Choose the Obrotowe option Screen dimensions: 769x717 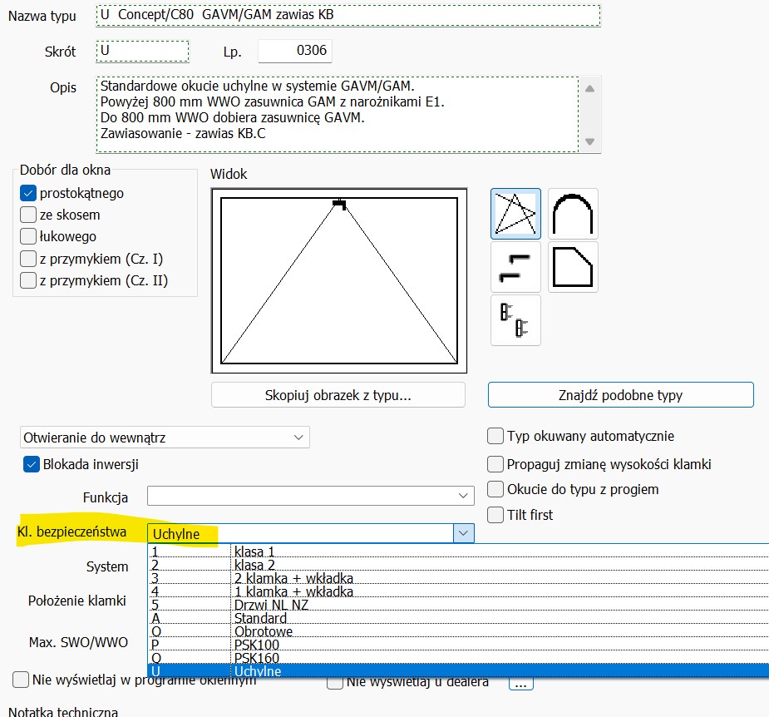pyautogui.click(x=458, y=631)
